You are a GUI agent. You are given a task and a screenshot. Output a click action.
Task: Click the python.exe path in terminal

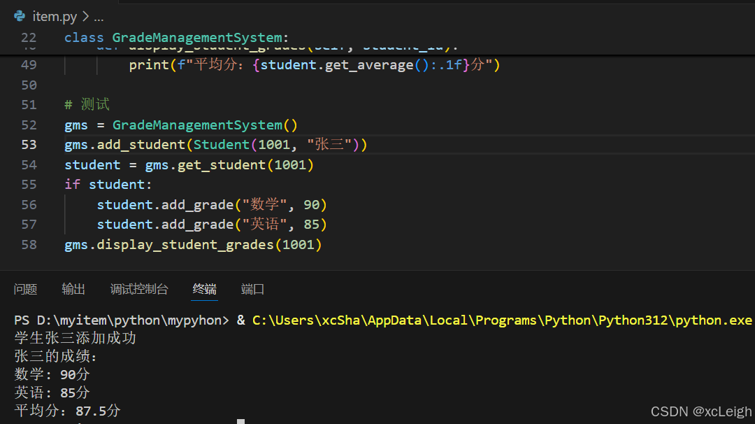tap(502, 320)
